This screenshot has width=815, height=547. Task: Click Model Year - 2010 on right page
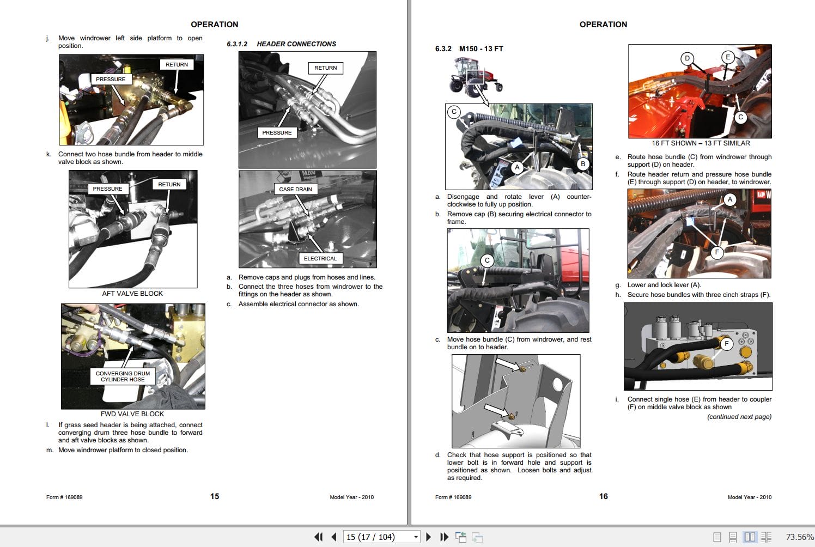pos(750,497)
